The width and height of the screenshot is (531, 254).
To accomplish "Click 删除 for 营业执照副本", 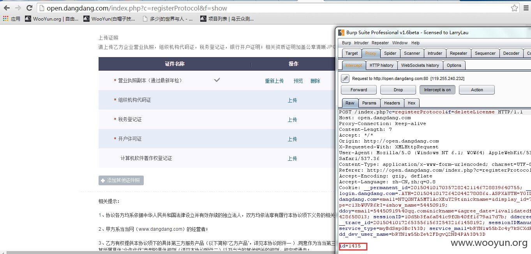I will [315, 81].
